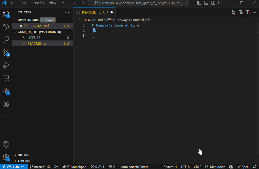Expand the Outline section
Image resolution: width=259 pixels, height=169 pixels.
(15, 155)
